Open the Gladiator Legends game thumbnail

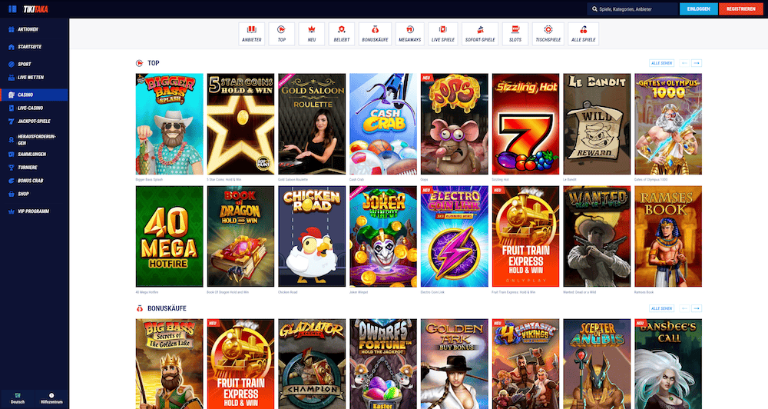312,364
